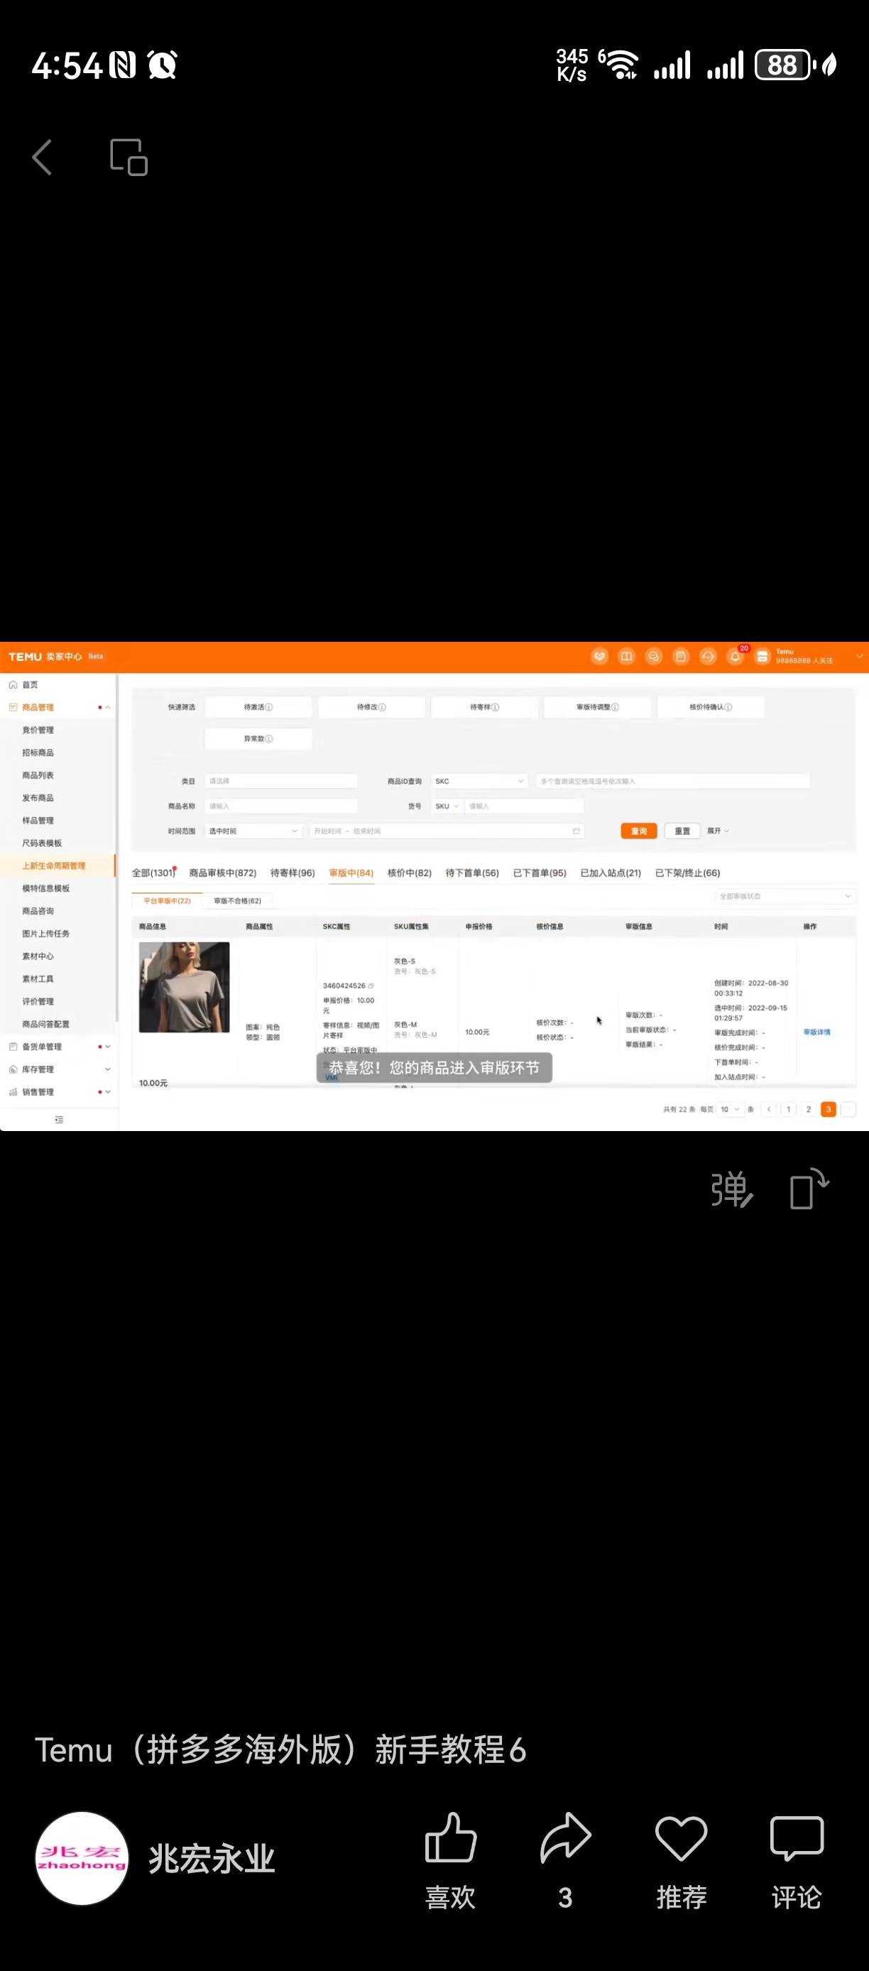This screenshot has height=1971, width=869.
Task: Switch to the 待寄样(96) tab
Action: (293, 873)
